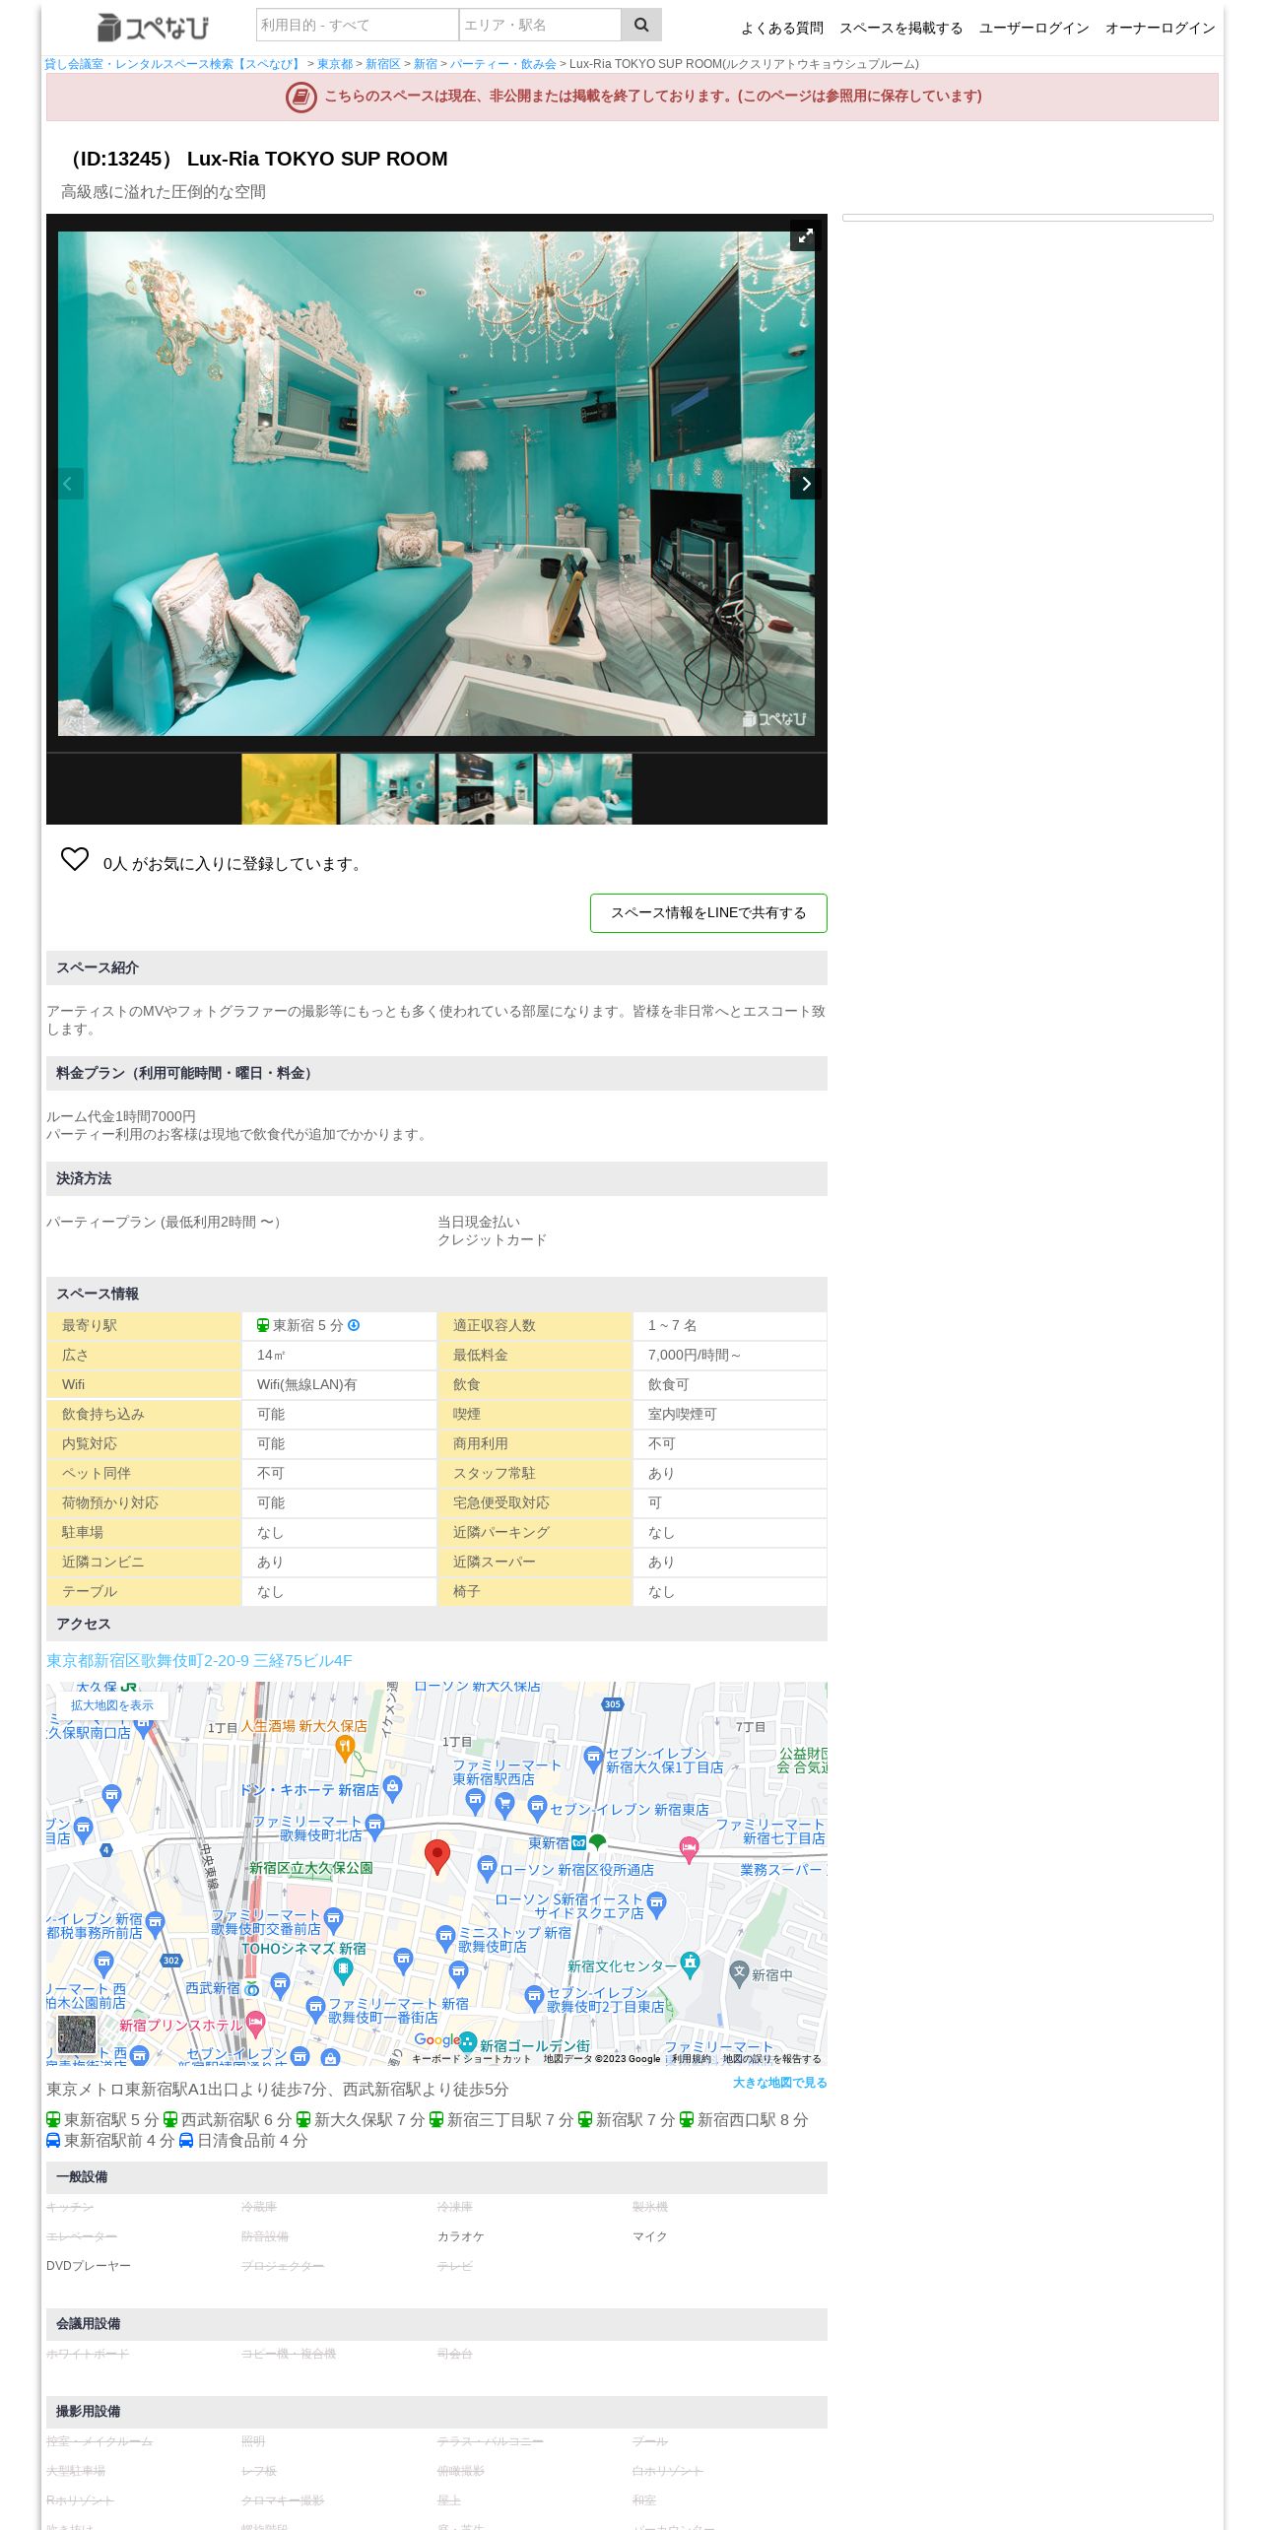Viewport: 1265px width, 2530px height.
Task: Click the 新宿プリンスホテル map marker
Action: (x=256, y=2024)
